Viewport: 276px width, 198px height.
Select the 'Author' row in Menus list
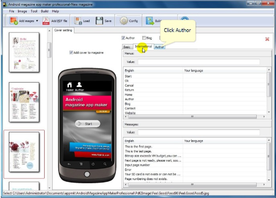[195, 99]
